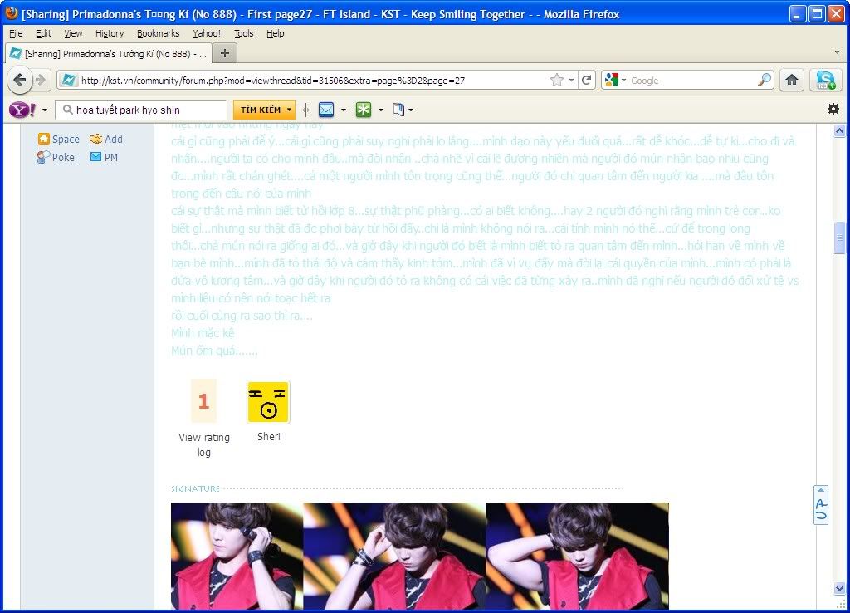Open the Help menu
Screen dimensions: 850x613
click(276, 33)
